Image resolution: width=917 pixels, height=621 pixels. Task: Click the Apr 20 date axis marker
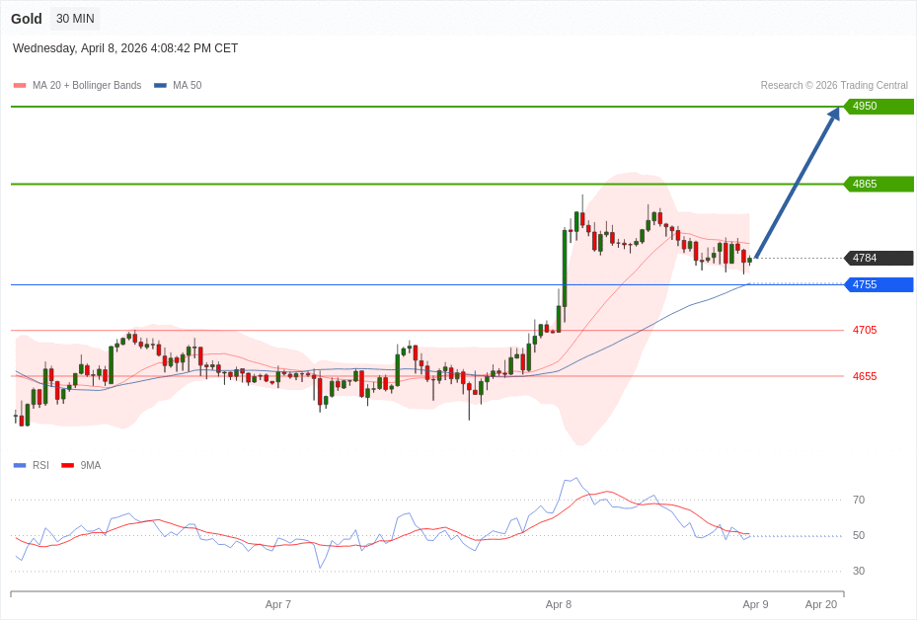click(x=820, y=604)
